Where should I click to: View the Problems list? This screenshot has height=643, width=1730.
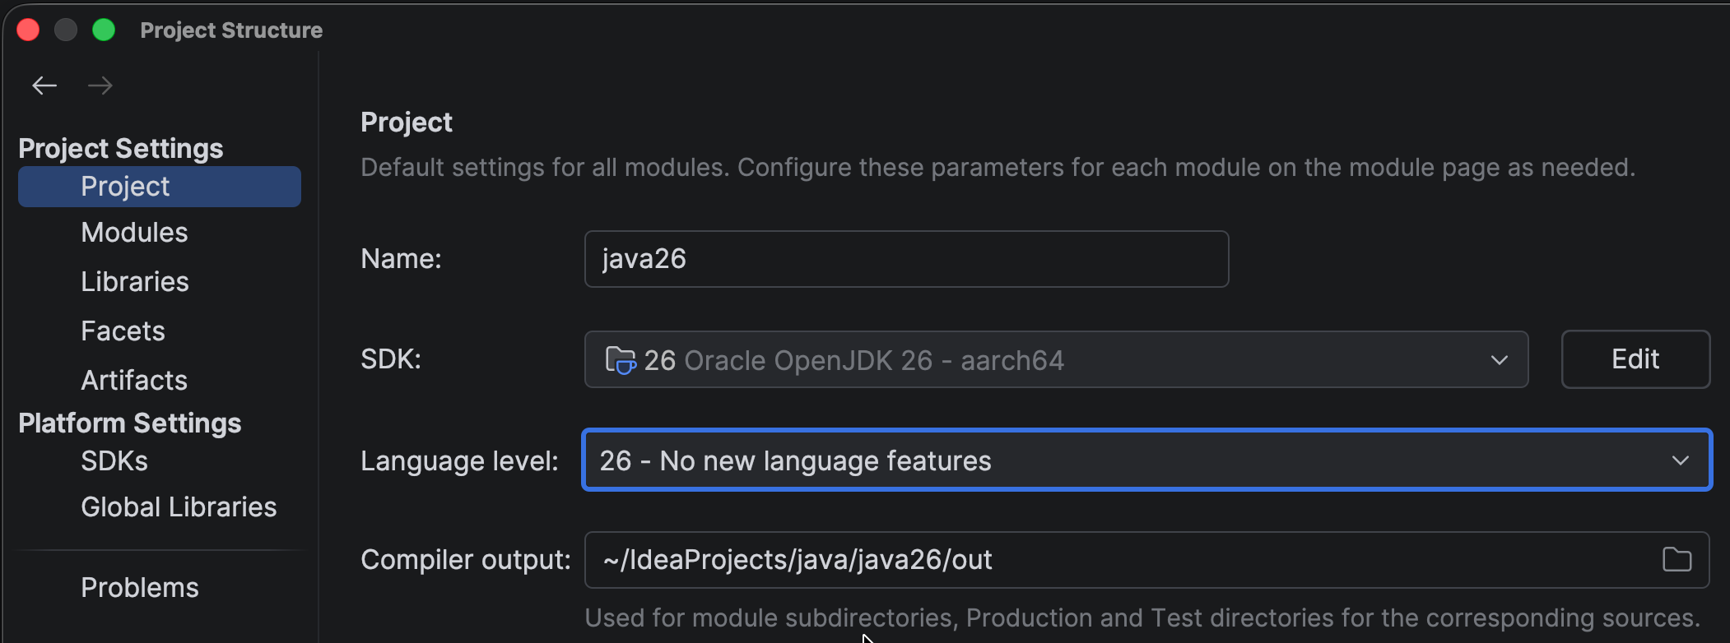coord(140,588)
